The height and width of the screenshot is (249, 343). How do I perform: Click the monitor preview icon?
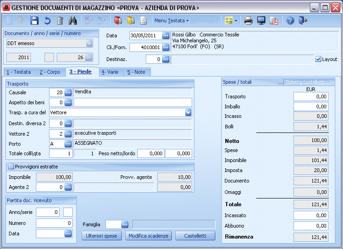click(261, 20)
